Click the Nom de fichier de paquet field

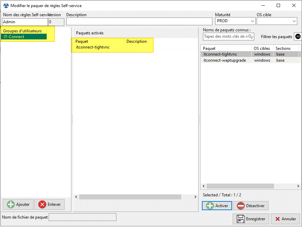coord(82,217)
